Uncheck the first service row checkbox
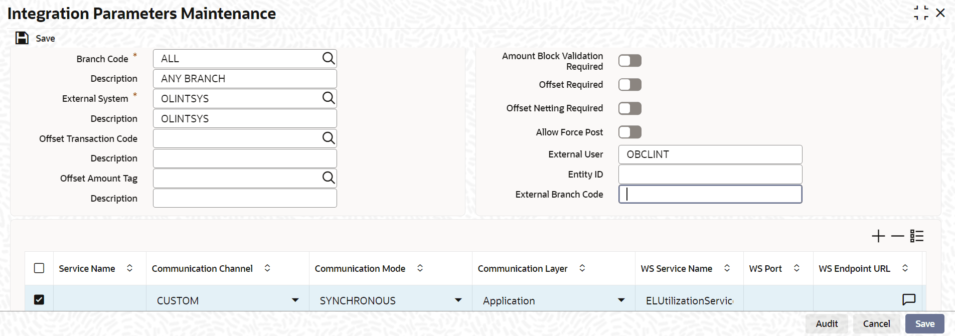 [x=39, y=299]
